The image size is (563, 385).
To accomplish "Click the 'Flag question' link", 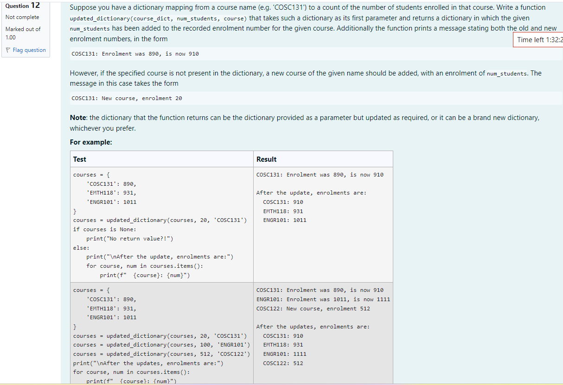I will click(29, 50).
